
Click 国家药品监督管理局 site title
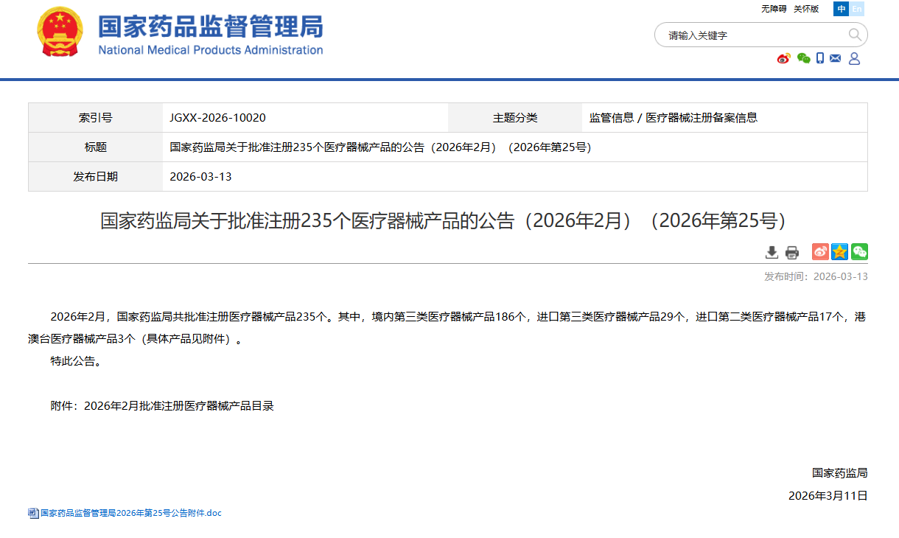point(211,27)
